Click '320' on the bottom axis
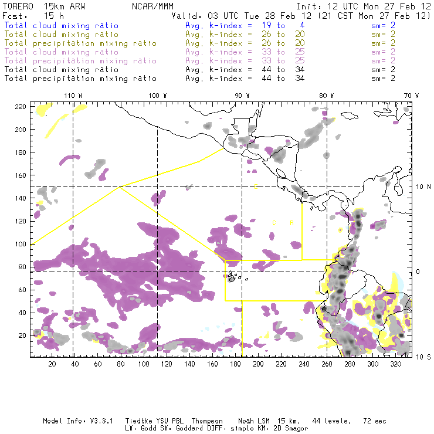434x434 pixels. (395, 364)
